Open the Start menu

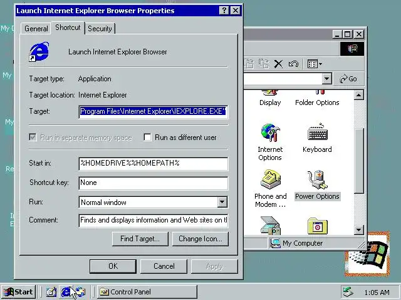(x=18, y=292)
